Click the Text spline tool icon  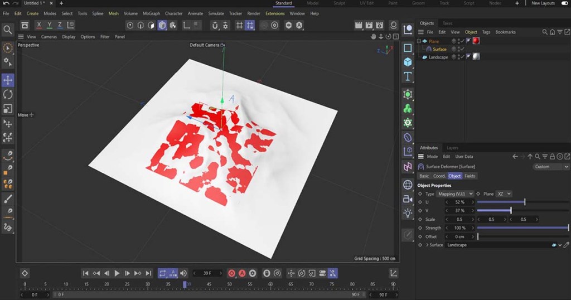pyautogui.click(x=408, y=76)
